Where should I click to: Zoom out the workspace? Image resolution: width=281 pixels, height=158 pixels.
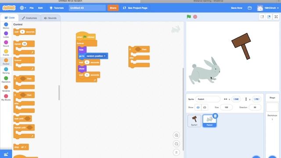pyautogui.click(x=177, y=144)
